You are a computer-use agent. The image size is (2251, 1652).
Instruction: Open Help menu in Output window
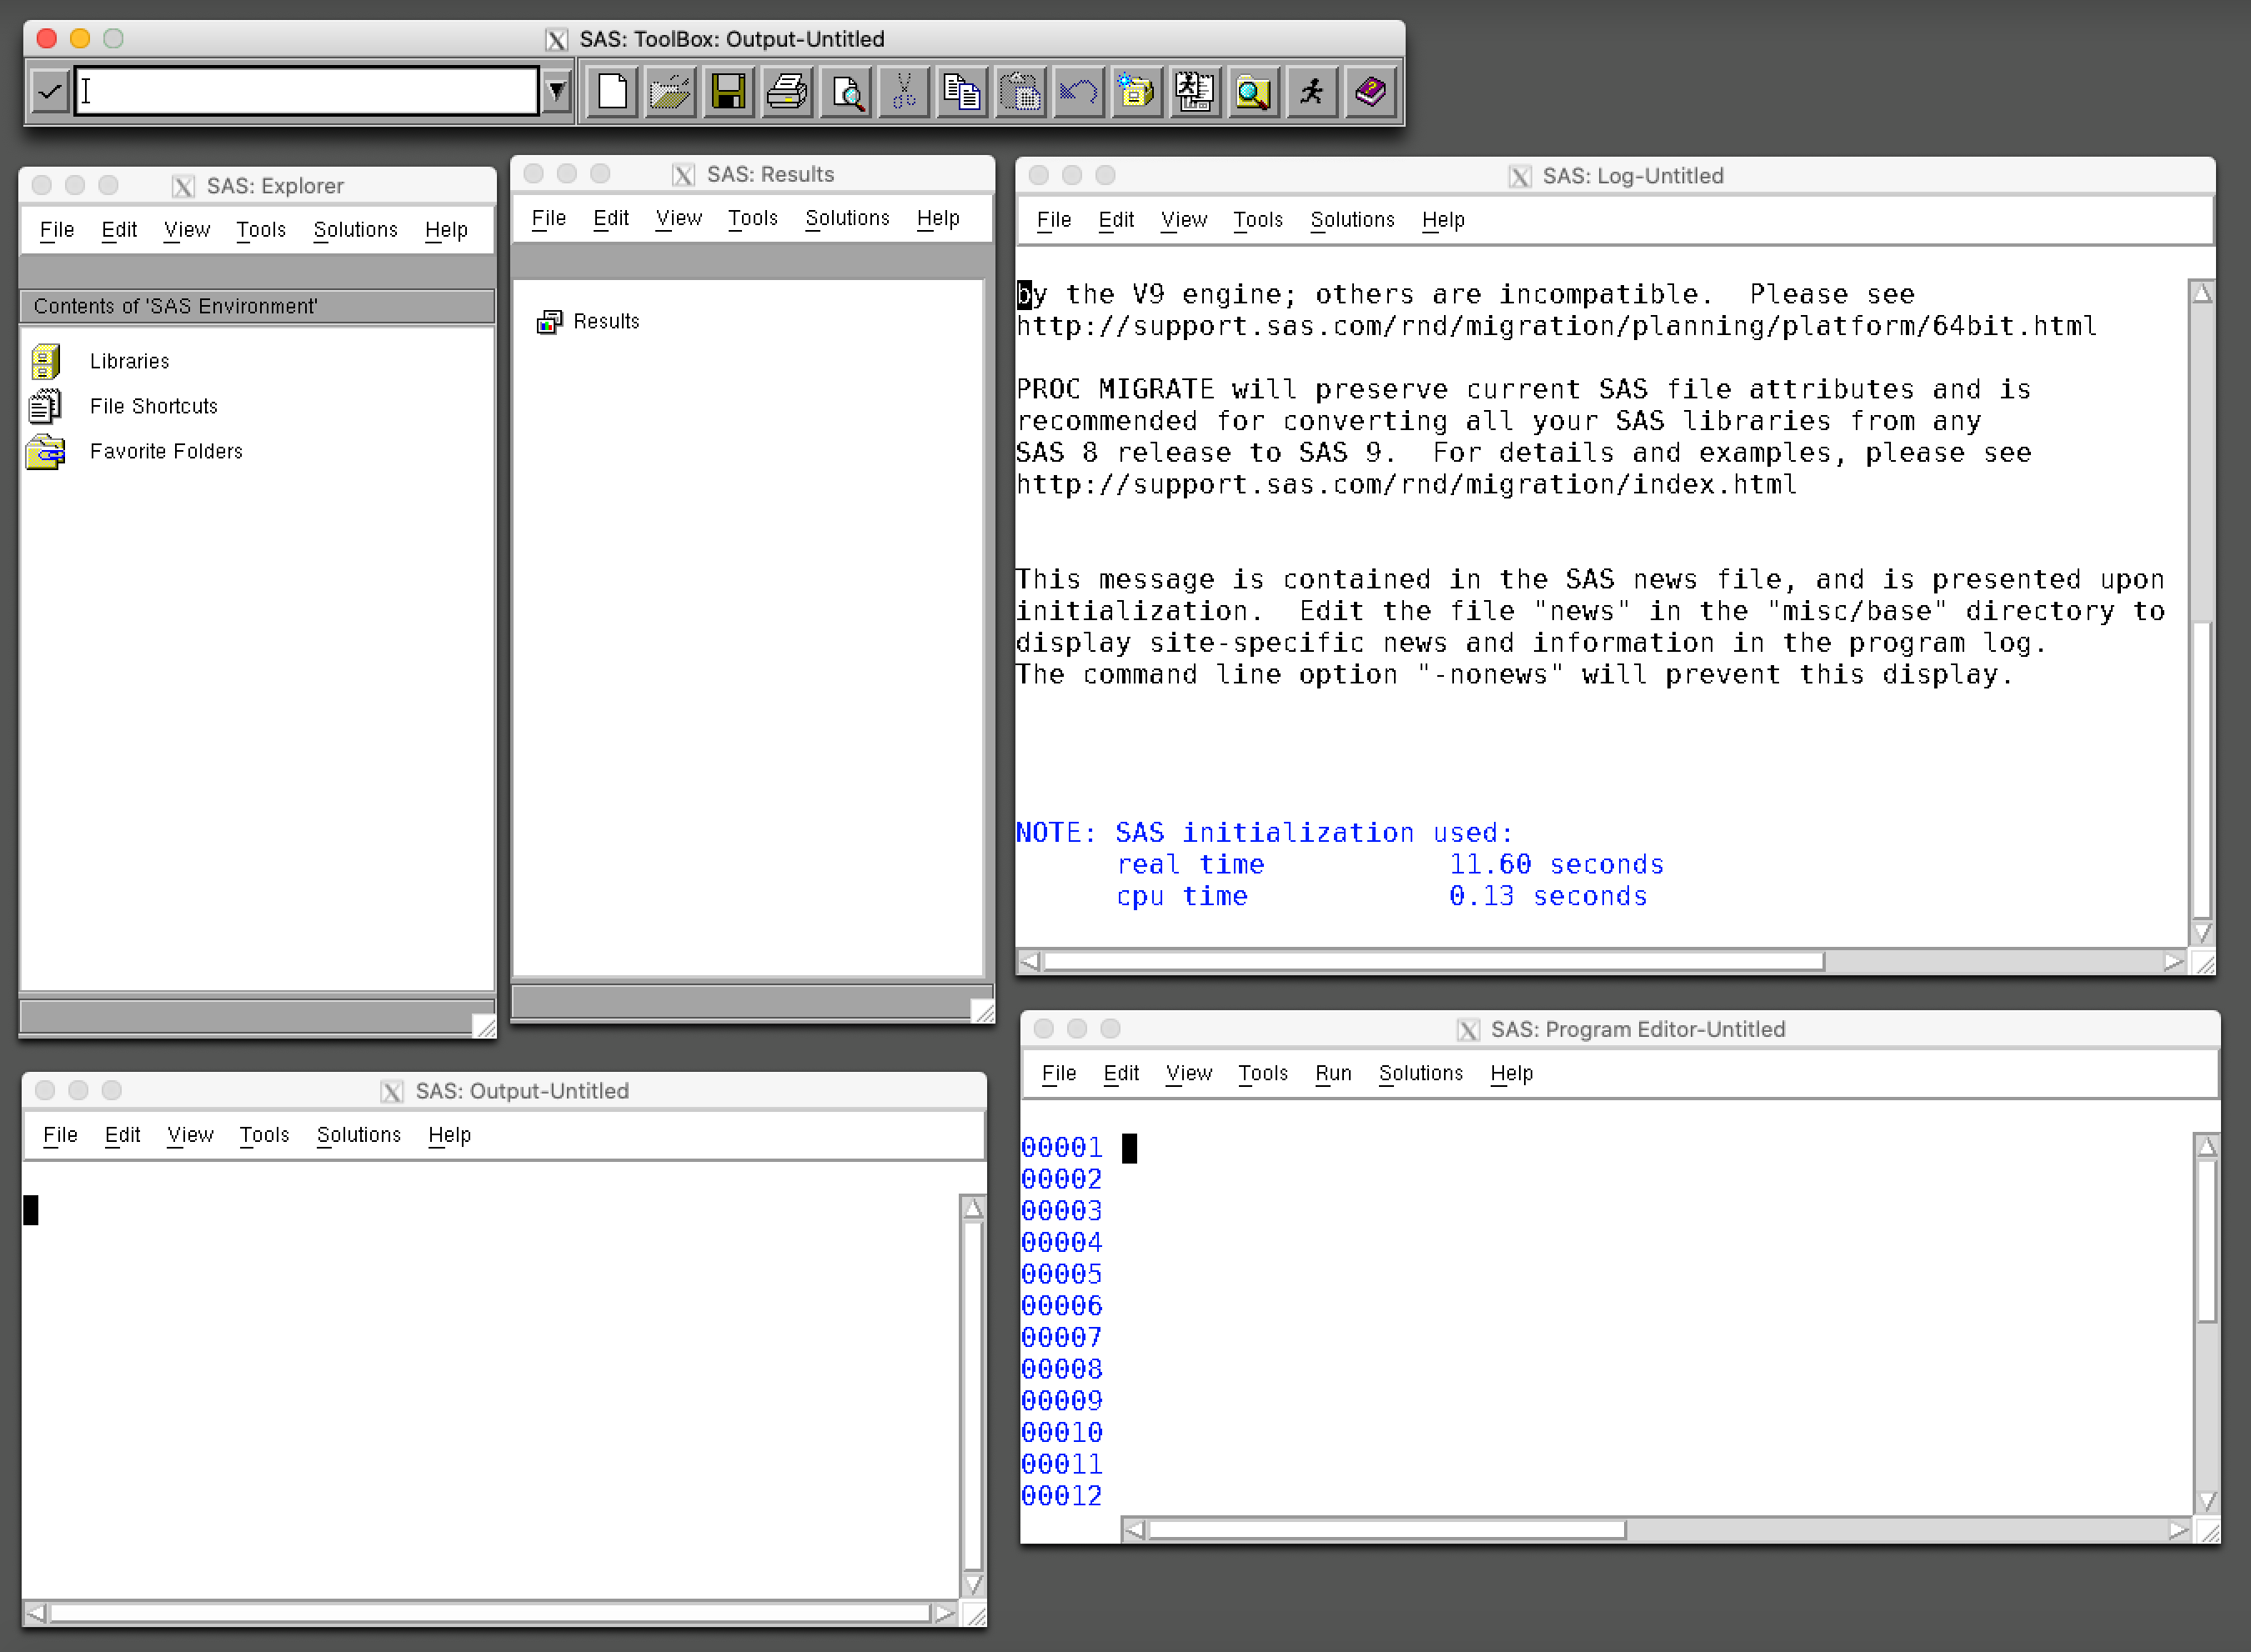[x=449, y=1135]
